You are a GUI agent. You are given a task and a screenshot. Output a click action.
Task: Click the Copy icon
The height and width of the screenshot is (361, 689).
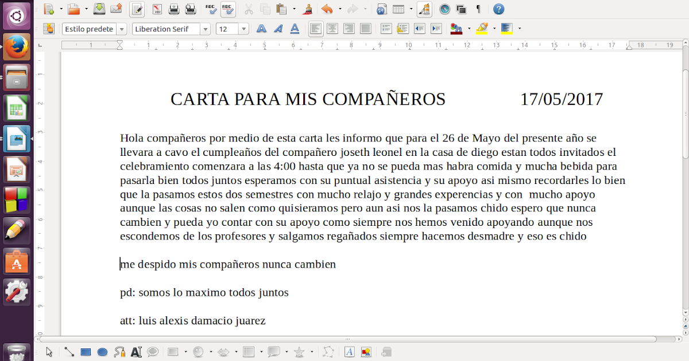[265, 9]
